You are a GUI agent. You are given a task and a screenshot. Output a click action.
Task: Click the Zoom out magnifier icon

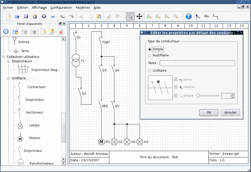(x=158, y=16)
